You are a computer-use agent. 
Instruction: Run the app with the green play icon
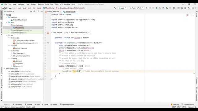(146, 8)
